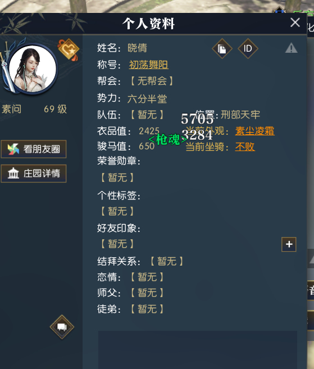Click the character portrait avatar
This screenshot has height=369, width=314.
32,69
